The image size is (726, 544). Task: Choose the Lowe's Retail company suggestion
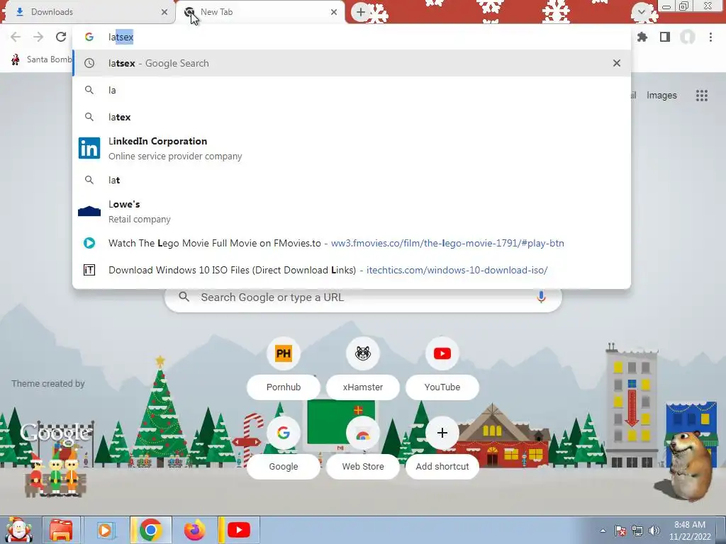[x=352, y=211]
